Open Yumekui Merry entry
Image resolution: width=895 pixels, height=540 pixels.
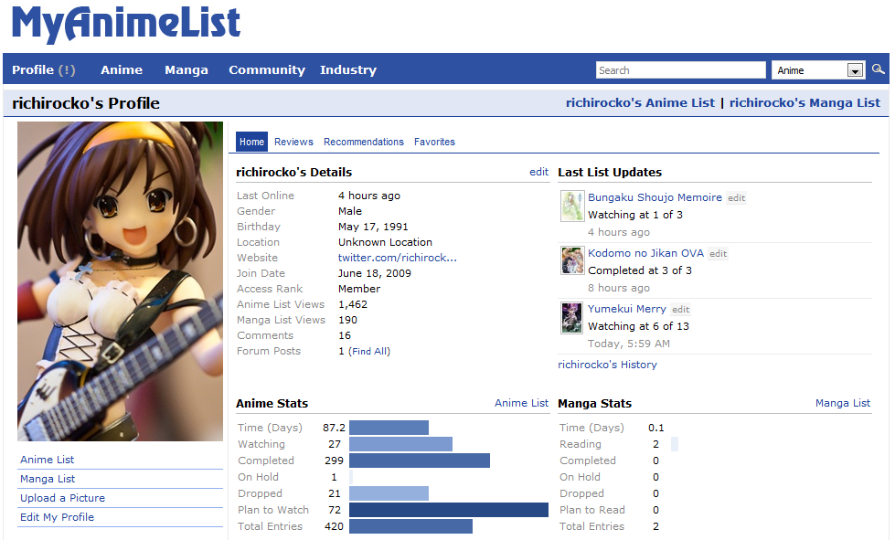(x=627, y=309)
